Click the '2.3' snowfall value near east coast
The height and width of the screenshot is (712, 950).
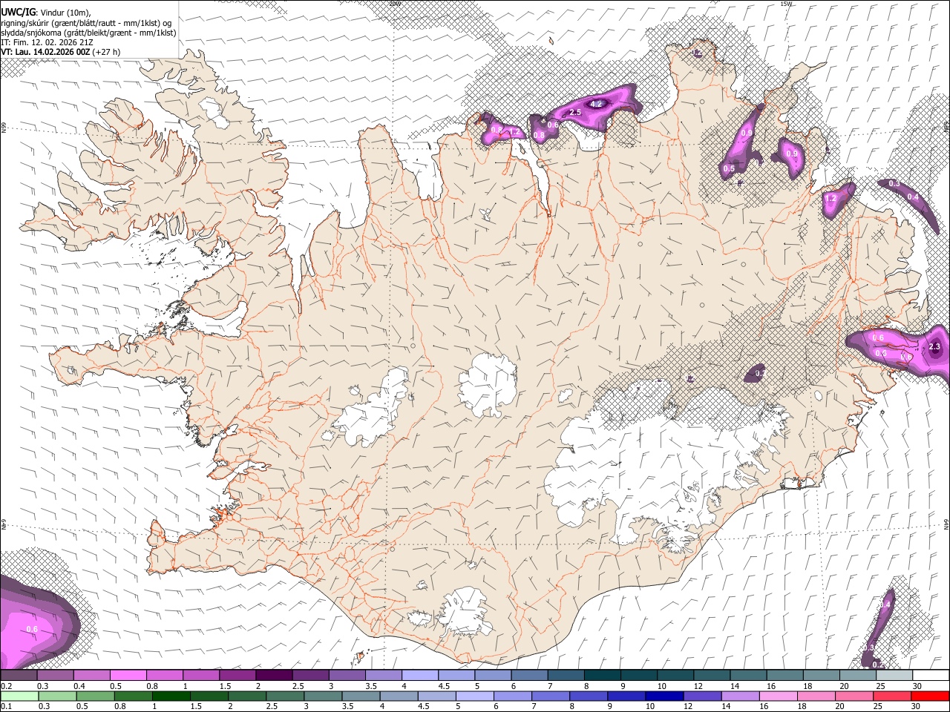pos(934,346)
